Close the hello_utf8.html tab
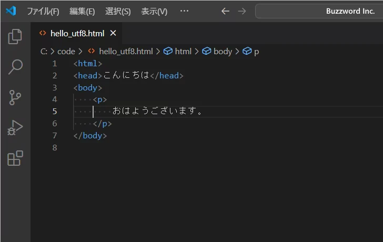Screen dimensions: 383x242 point(113,33)
